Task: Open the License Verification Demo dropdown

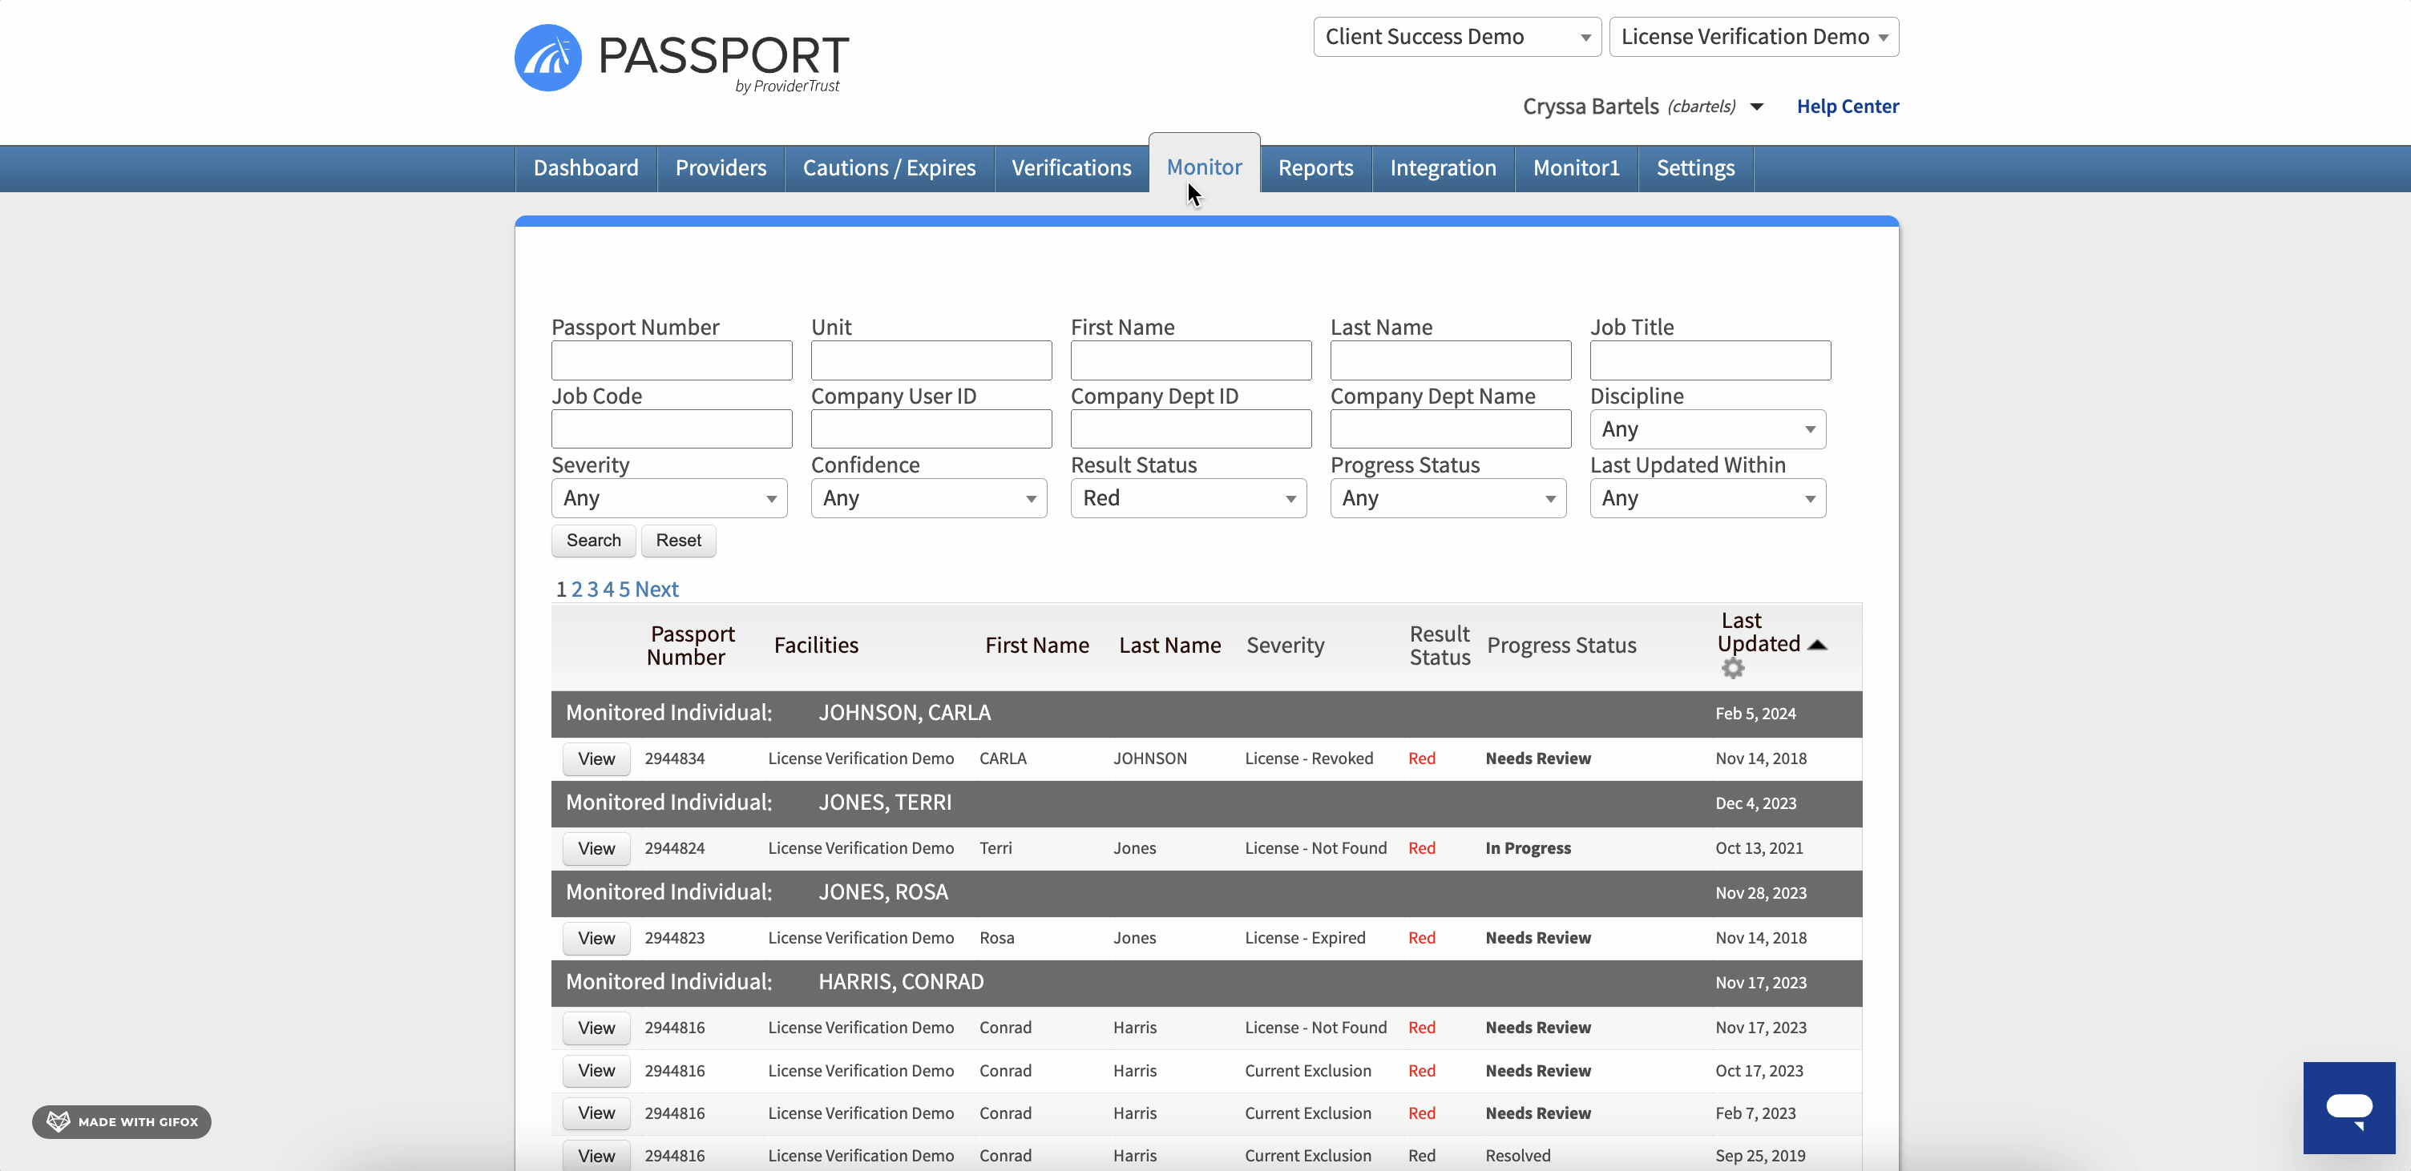Action: (1753, 37)
